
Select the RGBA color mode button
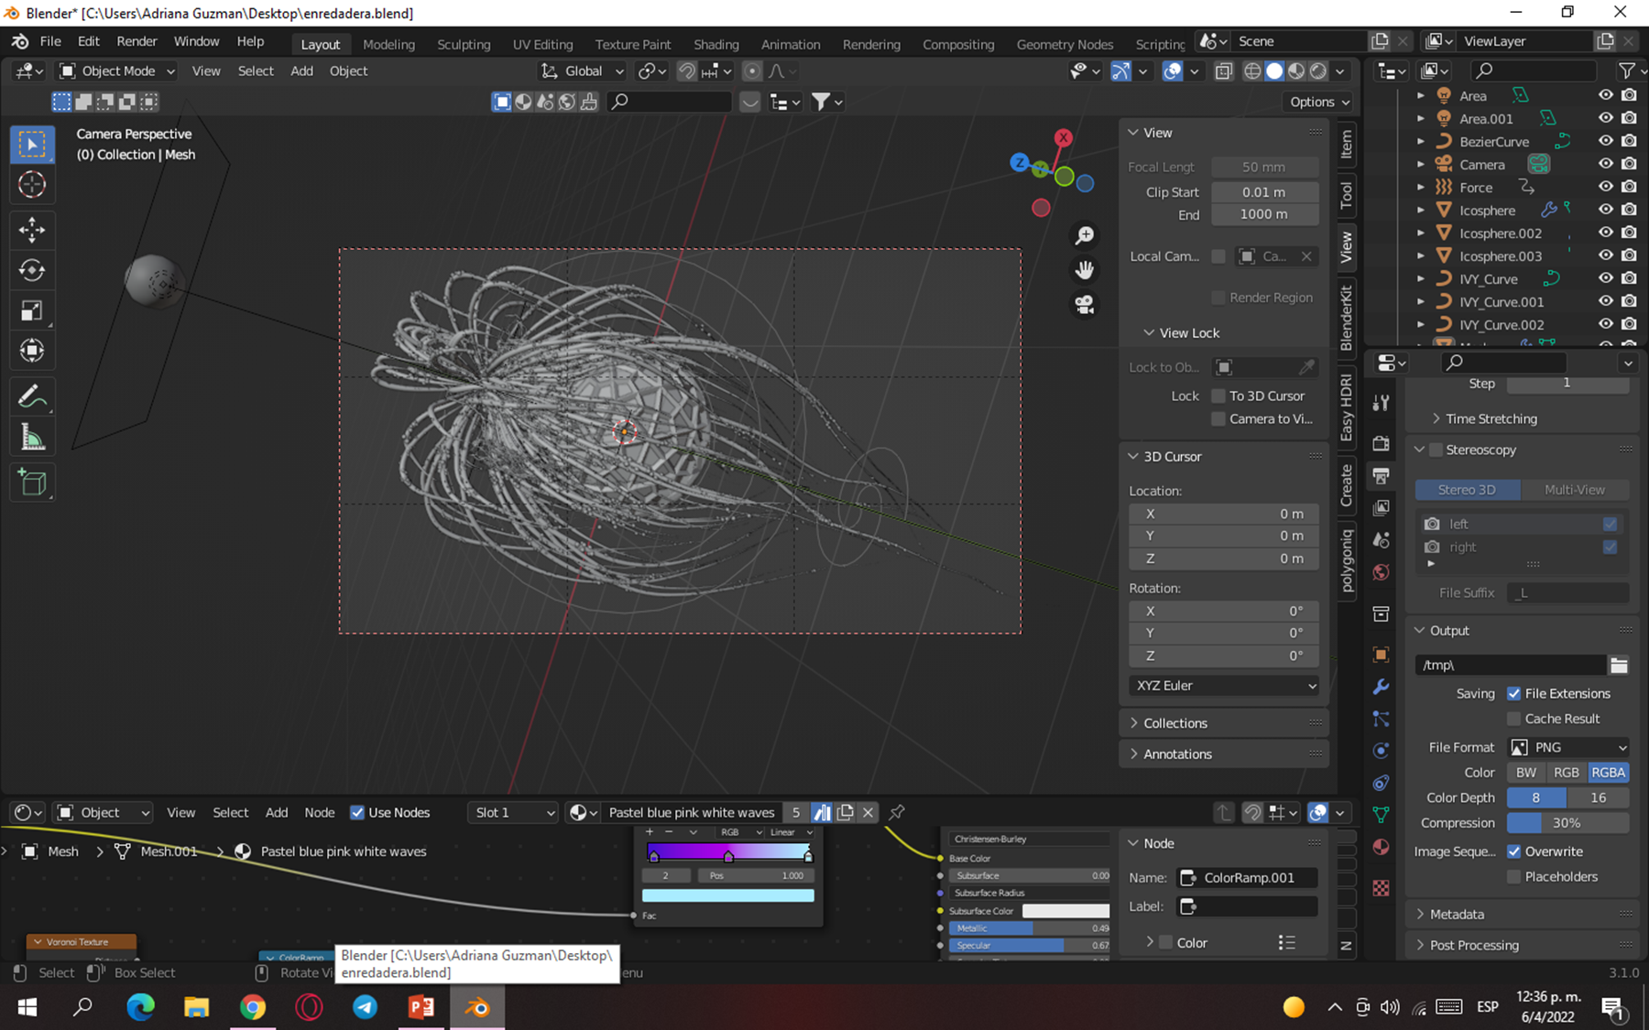coord(1608,773)
